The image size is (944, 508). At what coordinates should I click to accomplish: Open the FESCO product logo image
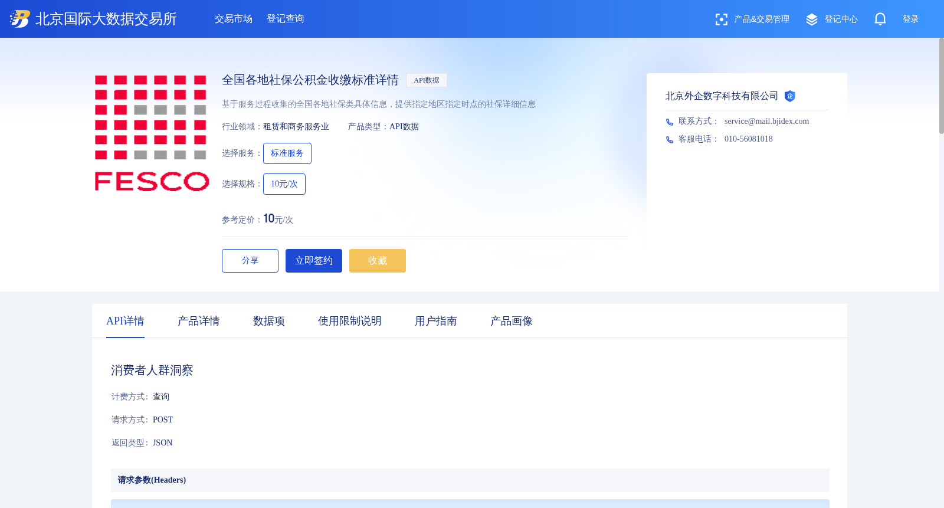point(152,133)
